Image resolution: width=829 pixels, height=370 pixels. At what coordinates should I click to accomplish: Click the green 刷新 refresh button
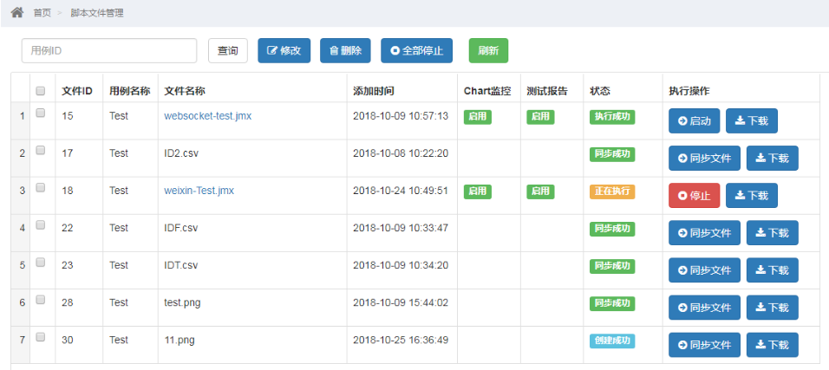[488, 51]
